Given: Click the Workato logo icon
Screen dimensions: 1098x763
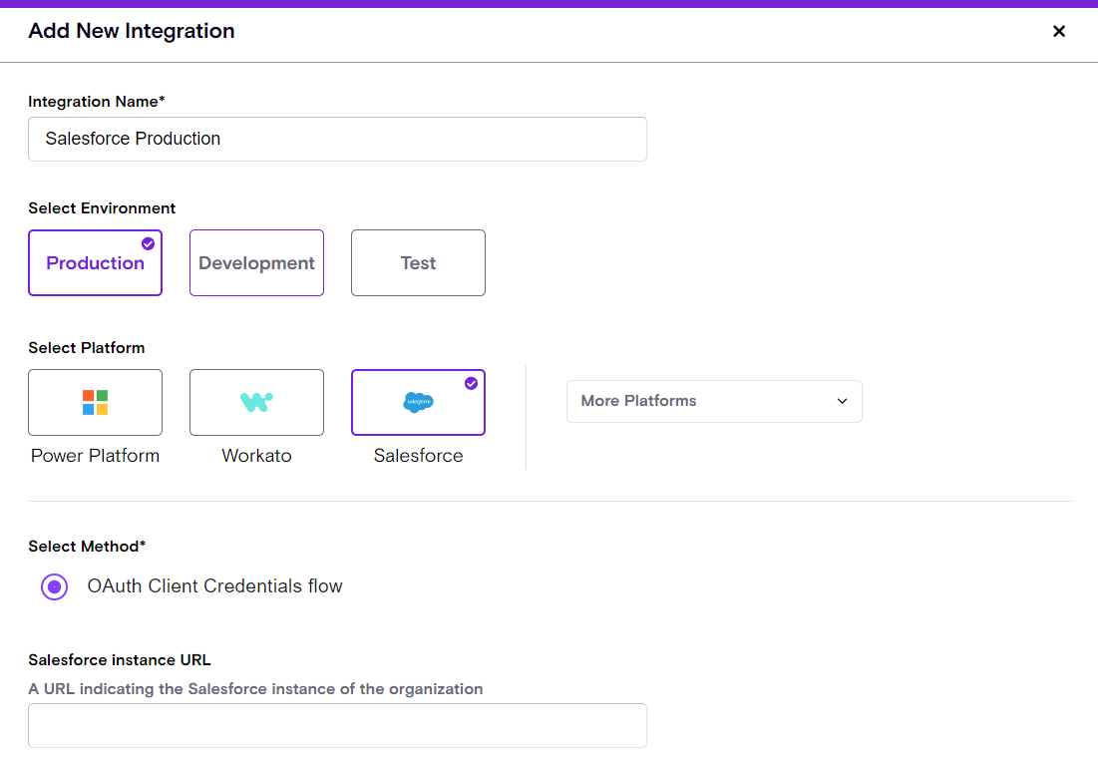Looking at the screenshot, I should tap(256, 402).
